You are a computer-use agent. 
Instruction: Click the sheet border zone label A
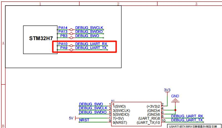point(3,44)
